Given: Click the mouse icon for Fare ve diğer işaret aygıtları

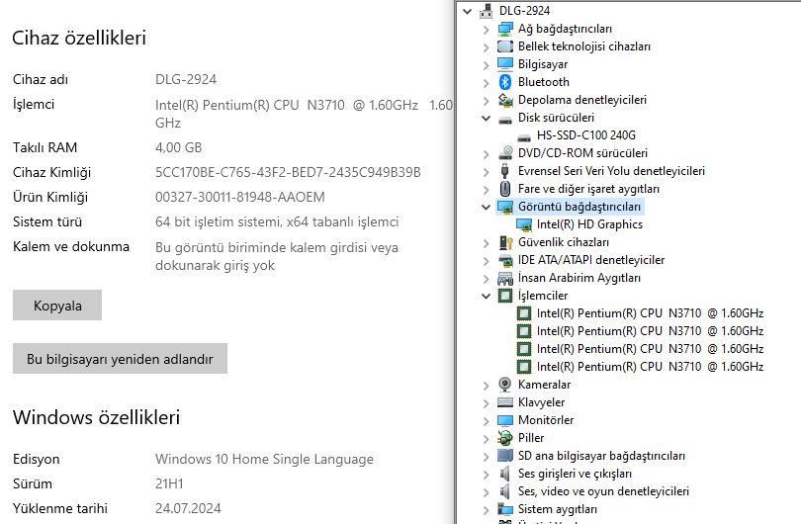Looking at the screenshot, I should [505, 189].
